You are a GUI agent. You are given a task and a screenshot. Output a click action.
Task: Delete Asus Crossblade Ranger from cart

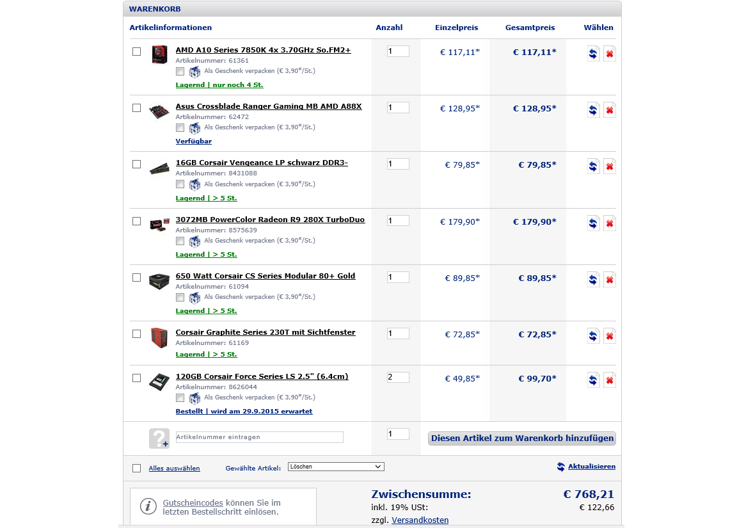(x=610, y=110)
